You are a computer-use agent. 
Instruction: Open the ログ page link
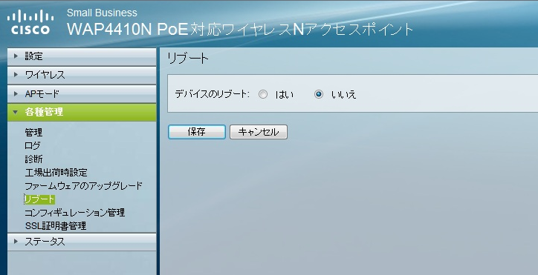(x=33, y=145)
